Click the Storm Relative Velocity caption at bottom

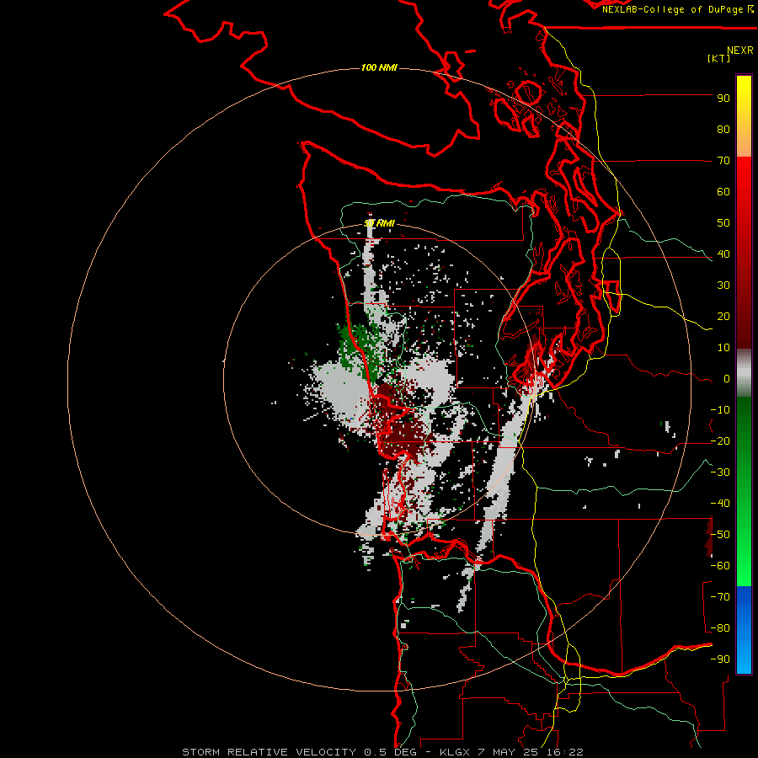[382, 752]
